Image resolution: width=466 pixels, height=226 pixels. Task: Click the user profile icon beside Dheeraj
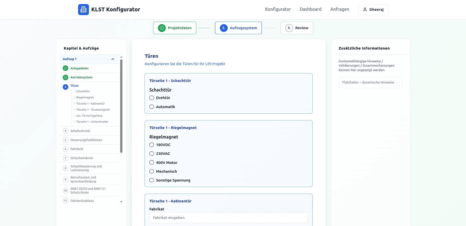[365, 10]
